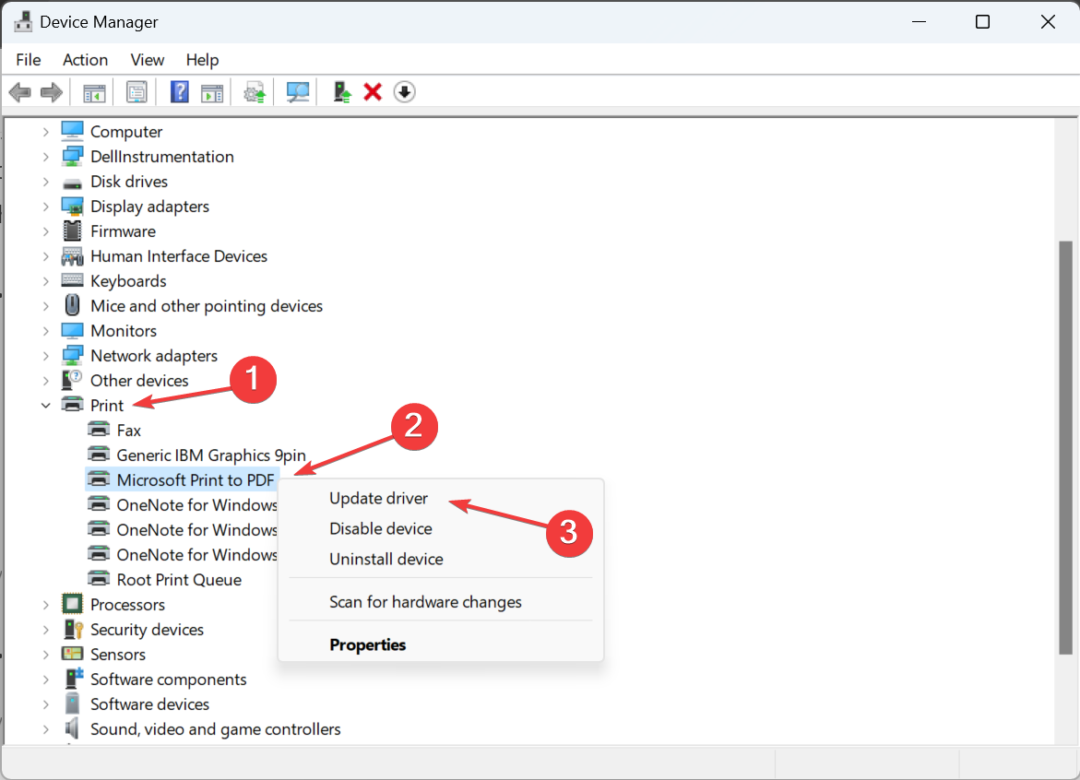
Task: Click the blue question mark Help icon
Action: [180, 92]
